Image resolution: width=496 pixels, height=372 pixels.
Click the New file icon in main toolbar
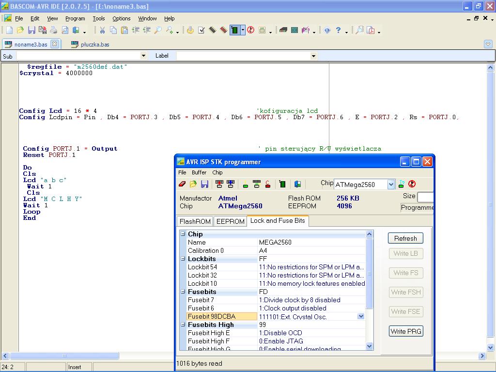point(9,31)
